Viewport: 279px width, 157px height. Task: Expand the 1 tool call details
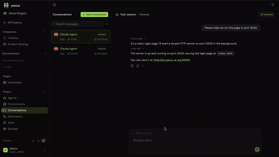pos(137,49)
